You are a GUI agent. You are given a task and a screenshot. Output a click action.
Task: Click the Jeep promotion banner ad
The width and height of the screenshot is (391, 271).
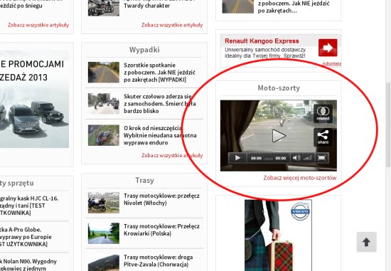coord(34,99)
